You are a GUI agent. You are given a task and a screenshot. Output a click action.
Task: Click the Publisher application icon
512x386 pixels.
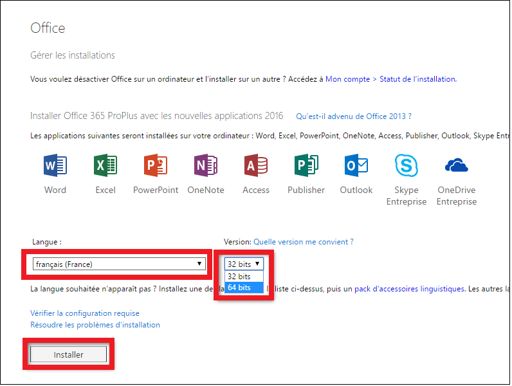click(x=306, y=165)
